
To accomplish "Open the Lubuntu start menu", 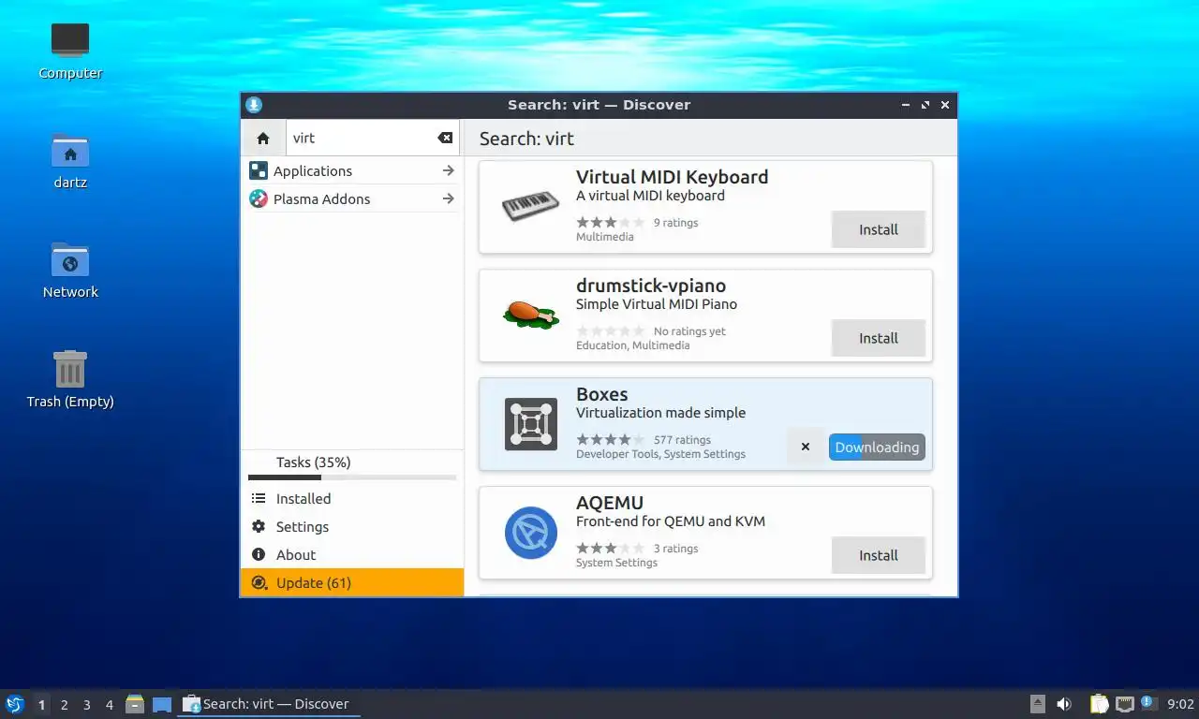I will pos(14,704).
